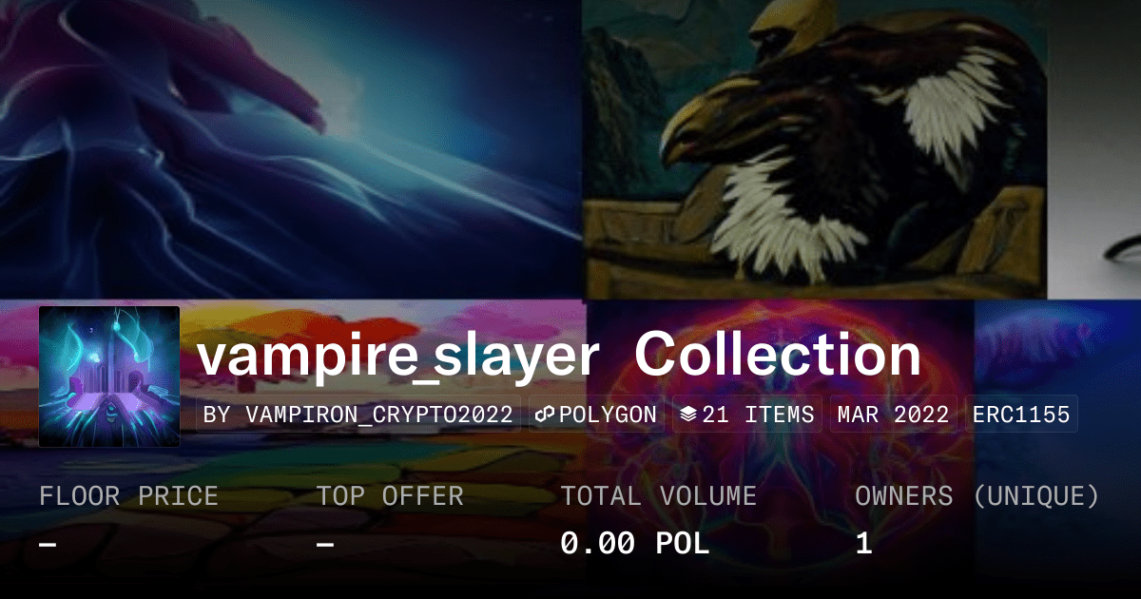Click the FLOOR PRICE label

coord(128,496)
